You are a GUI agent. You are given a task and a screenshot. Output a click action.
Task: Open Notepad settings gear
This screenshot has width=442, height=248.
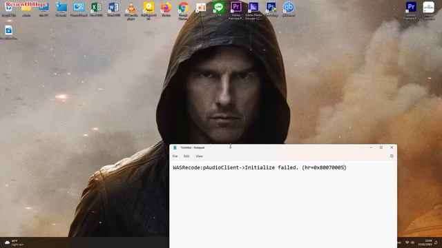pyautogui.click(x=392, y=156)
